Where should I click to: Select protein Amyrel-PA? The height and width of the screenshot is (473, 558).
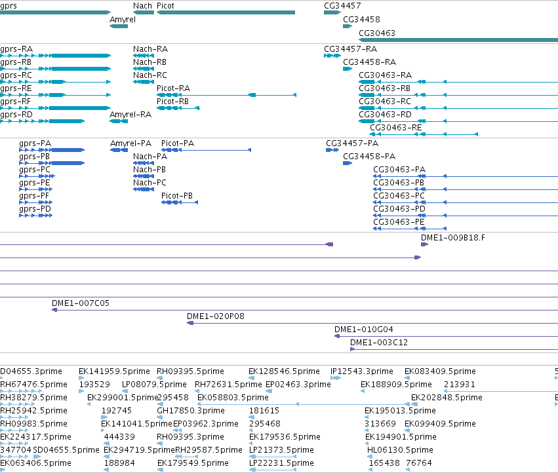click(119, 150)
